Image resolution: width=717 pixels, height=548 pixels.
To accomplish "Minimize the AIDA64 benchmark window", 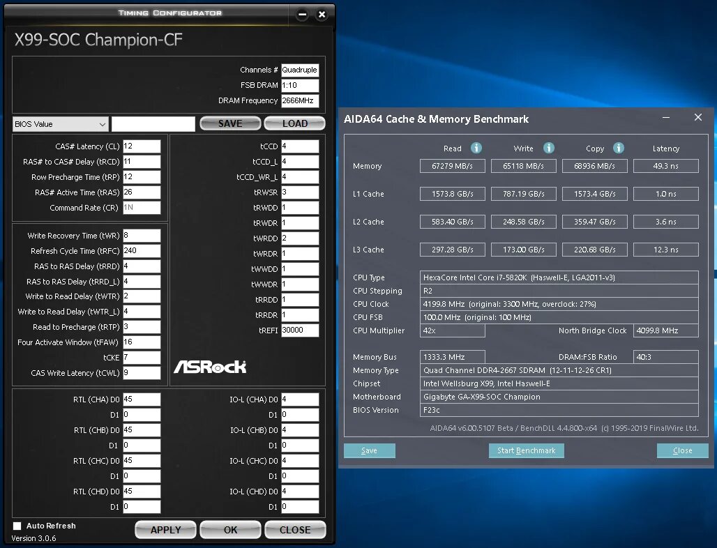I will click(666, 118).
